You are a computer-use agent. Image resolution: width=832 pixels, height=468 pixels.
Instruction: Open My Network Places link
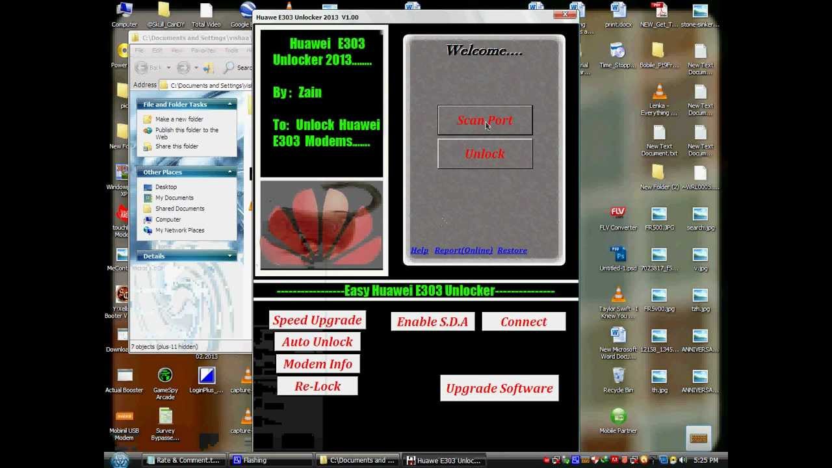[179, 230]
